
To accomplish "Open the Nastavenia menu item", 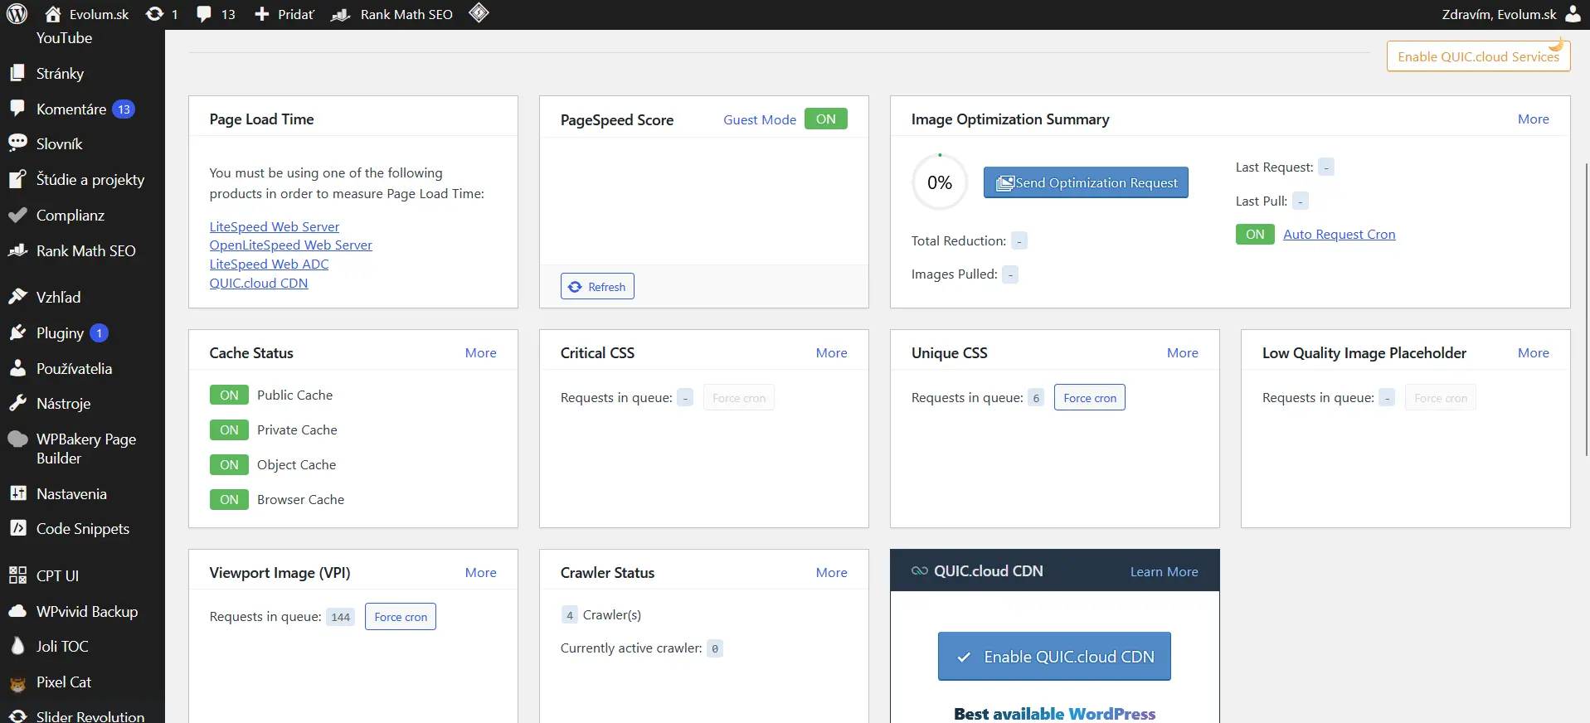I will tap(71, 494).
